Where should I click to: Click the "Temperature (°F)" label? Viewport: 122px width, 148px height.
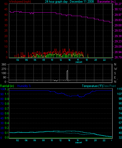pos(92,86)
